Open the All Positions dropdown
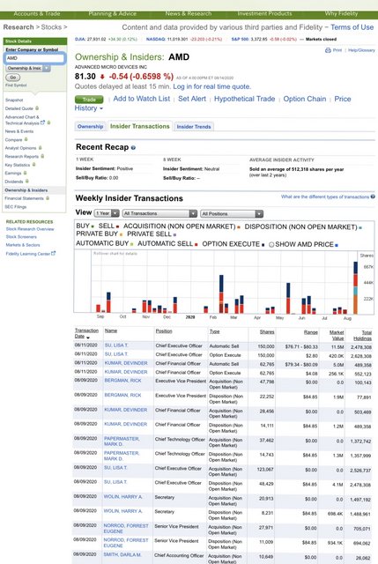This screenshot has width=378, height=564. point(232,213)
